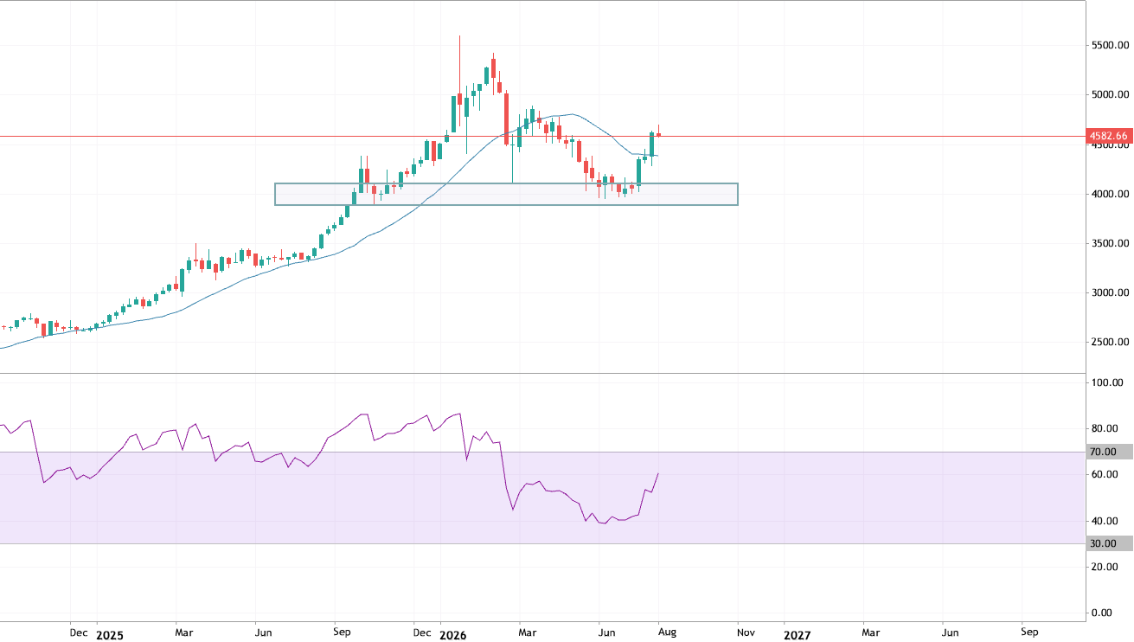Click the pane divider between price and RSI
This screenshot has width=1134, height=642.
(x=542, y=374)
